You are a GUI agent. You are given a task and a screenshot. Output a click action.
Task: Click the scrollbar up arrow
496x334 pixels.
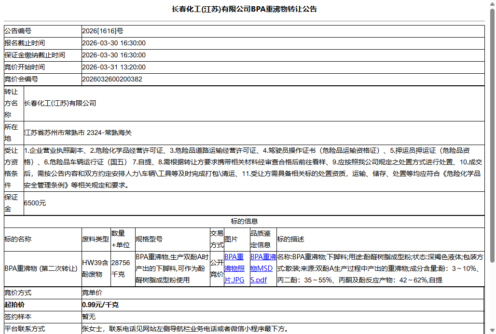(x=492, y=3)
